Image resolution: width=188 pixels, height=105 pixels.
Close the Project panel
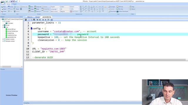point(22,17)
